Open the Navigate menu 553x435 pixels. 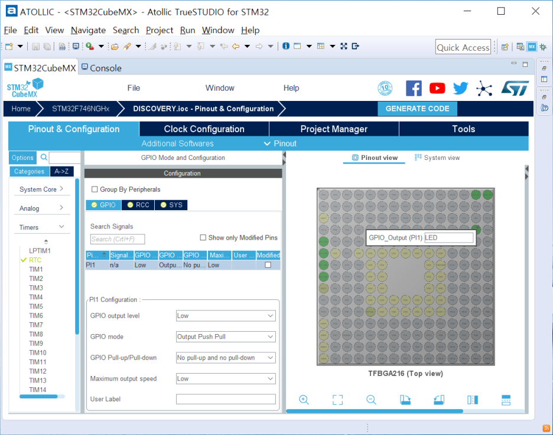coord(88,30)
